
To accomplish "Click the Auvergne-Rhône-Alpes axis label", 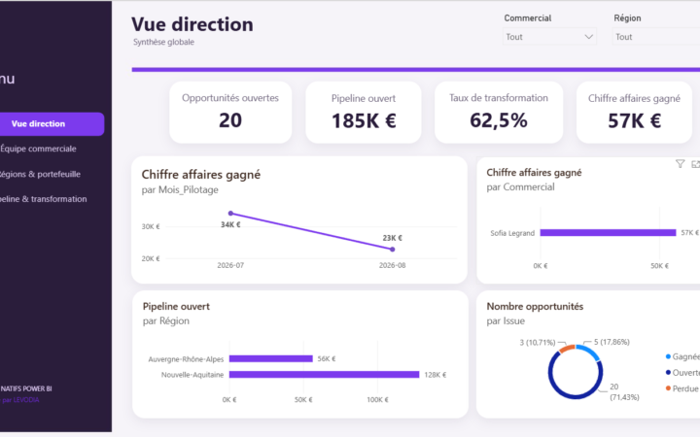I will point(186,359).
